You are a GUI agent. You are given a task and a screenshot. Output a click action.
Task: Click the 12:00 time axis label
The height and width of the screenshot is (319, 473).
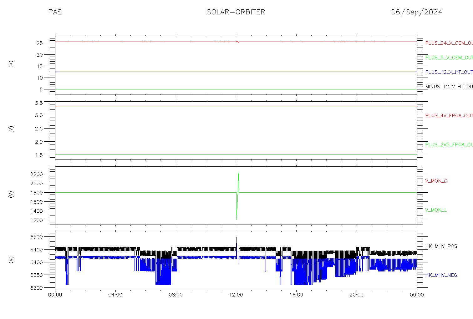click(236, 295)
